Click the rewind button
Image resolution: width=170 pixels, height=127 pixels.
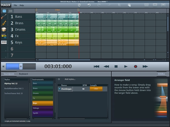[x=106, y=66]
